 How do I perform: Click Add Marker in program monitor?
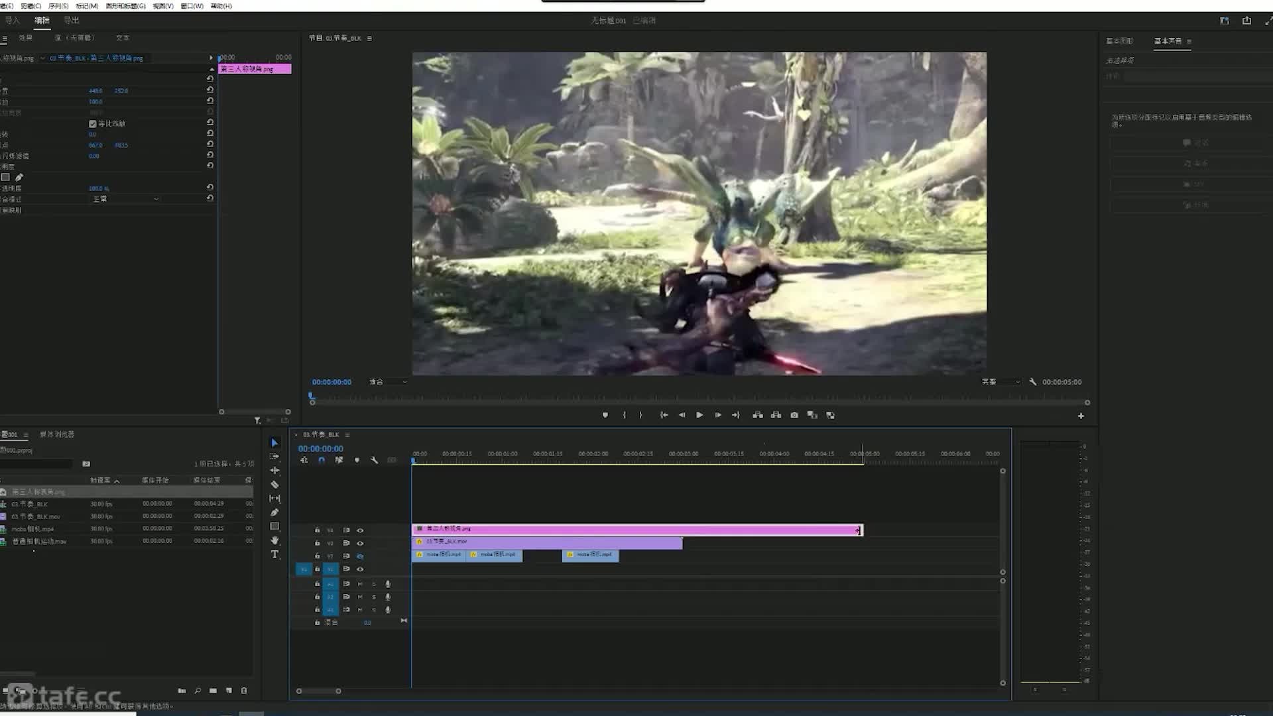click(605, 415)
